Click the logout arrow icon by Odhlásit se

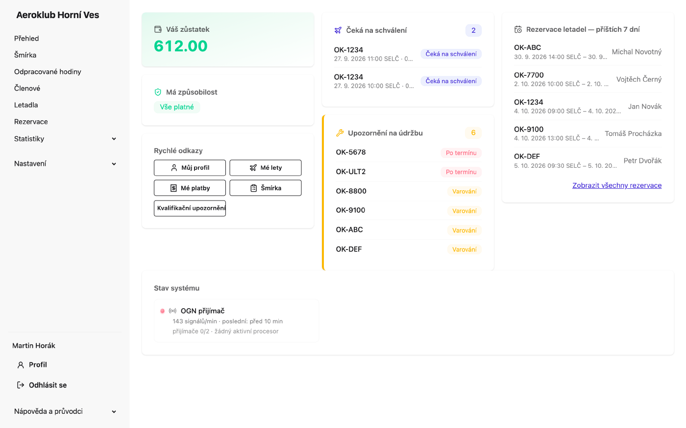(21, 385)
